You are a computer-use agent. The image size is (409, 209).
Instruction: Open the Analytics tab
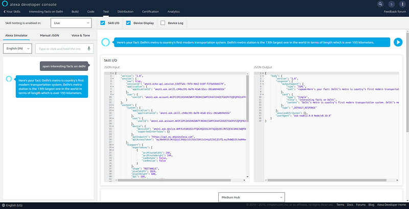[x=173, y=12]
